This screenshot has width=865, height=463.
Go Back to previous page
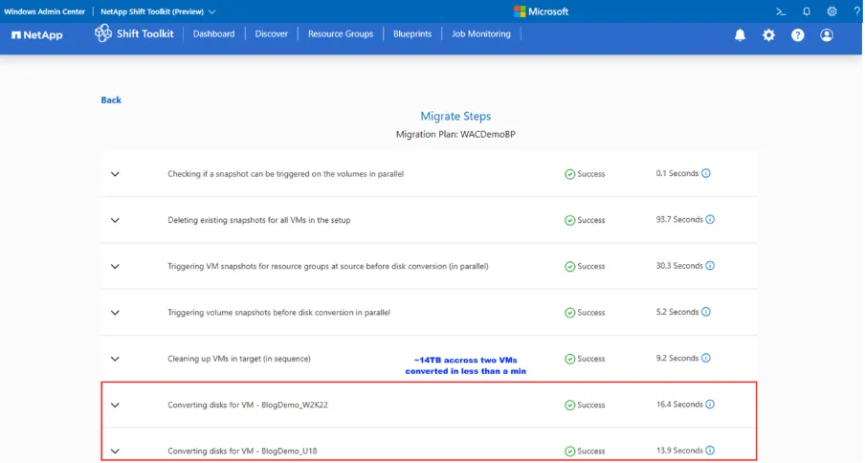tap(111, 100)
